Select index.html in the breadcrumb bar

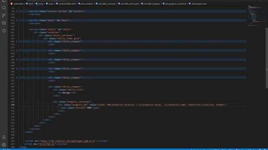[17, 4]
